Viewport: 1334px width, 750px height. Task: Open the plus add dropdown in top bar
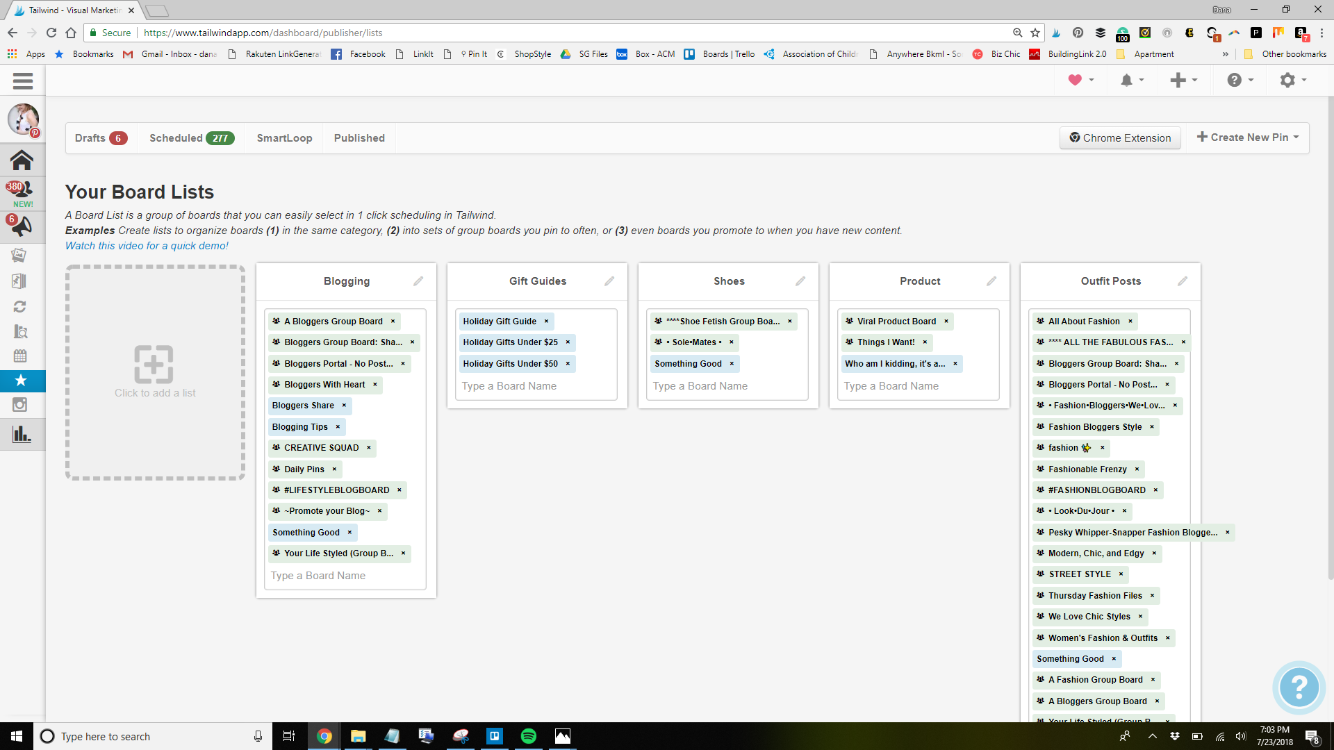pos(1184,80)
